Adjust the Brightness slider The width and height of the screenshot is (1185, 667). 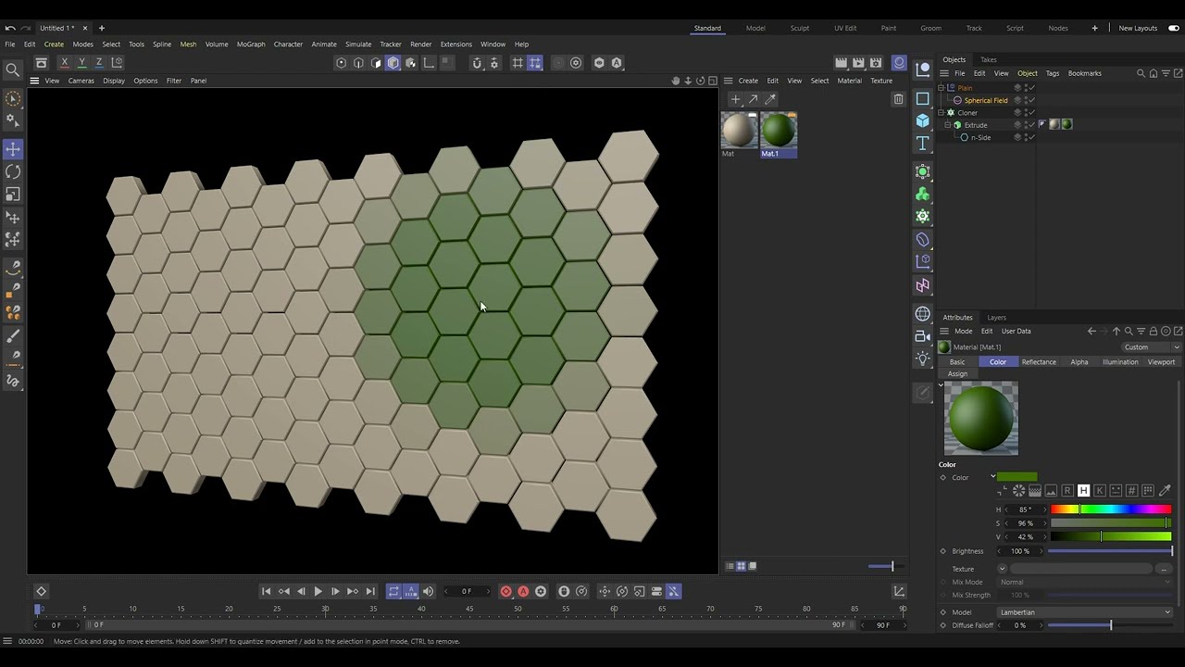point(1110,551)
